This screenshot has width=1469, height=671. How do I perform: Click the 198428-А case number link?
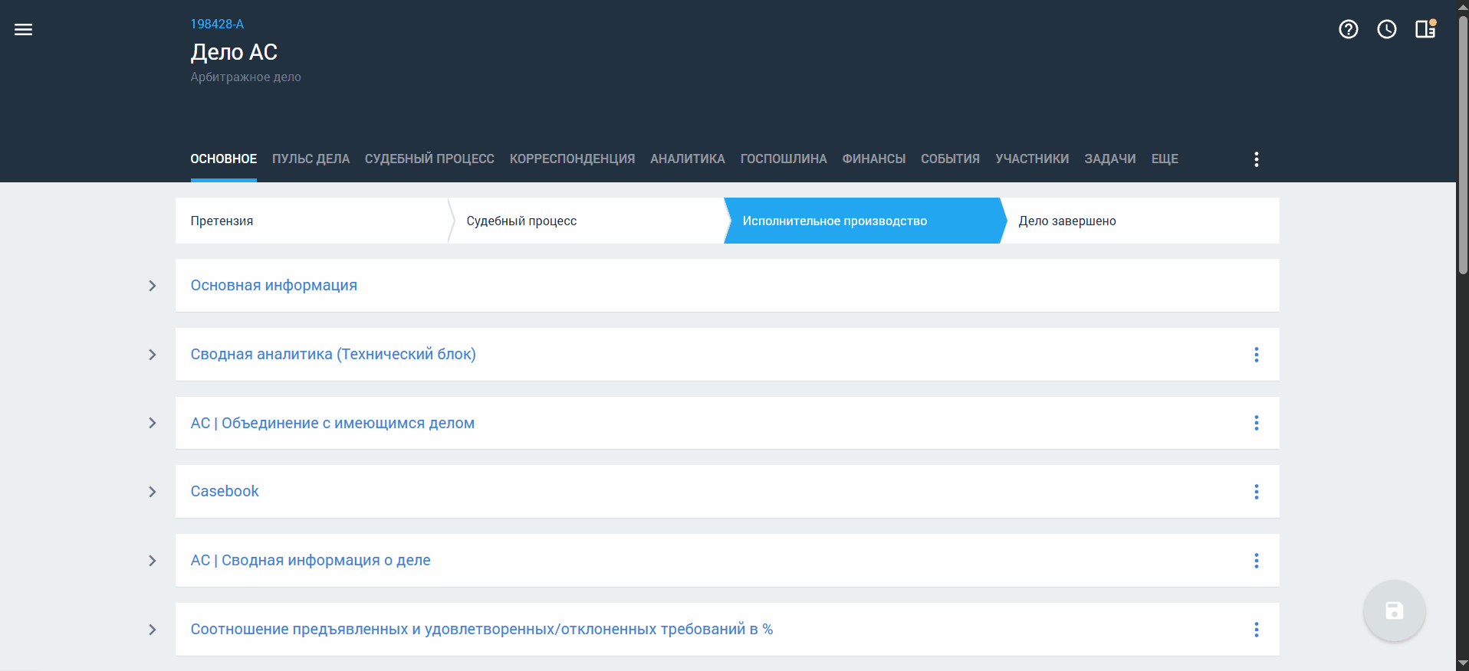point(217,25)
